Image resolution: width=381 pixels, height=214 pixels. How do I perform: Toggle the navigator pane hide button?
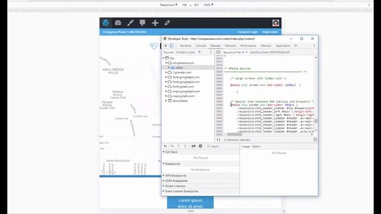coord(218,52)
